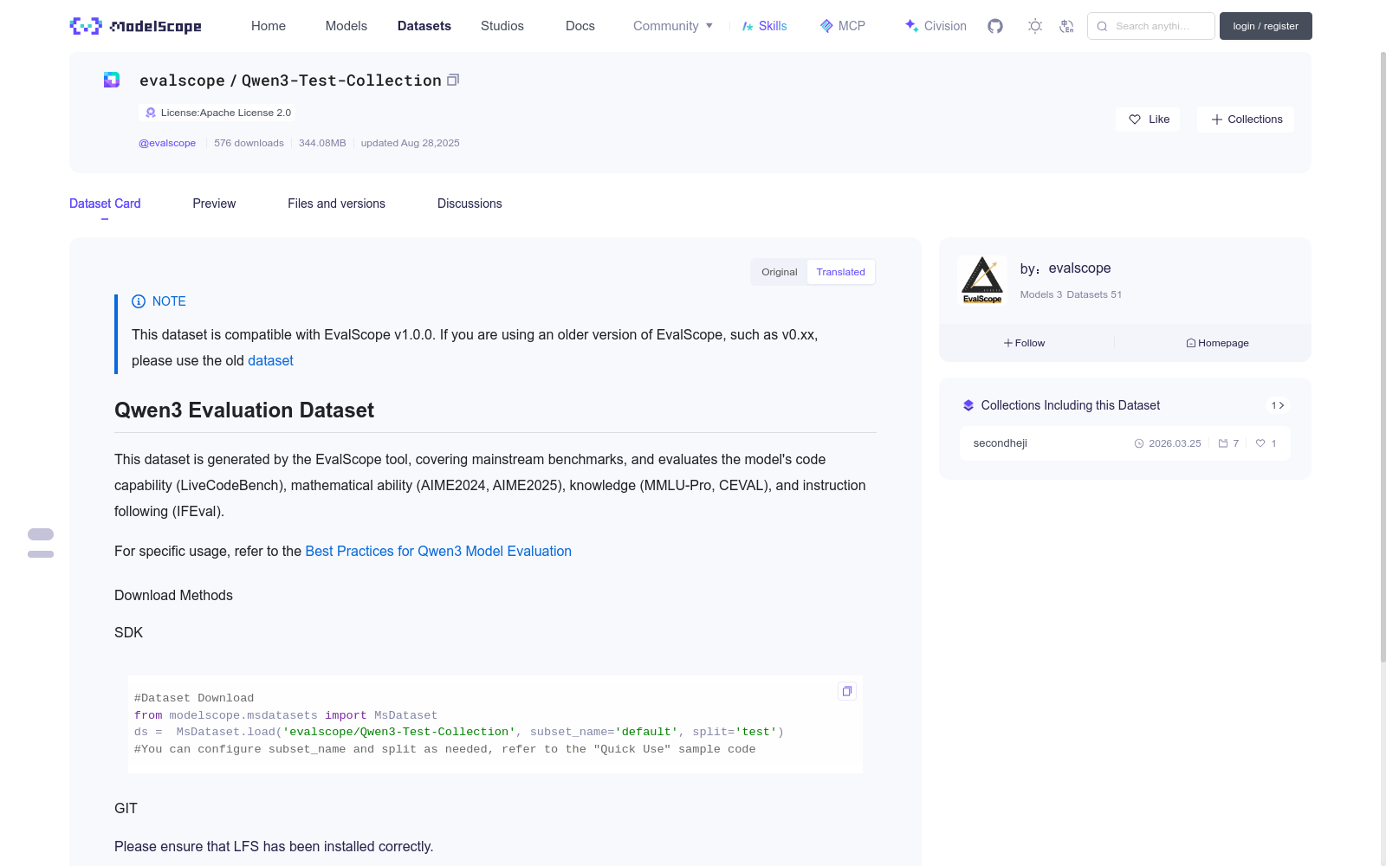
Task: Click the Models 3 count text
Action: tap(1040, 294)
